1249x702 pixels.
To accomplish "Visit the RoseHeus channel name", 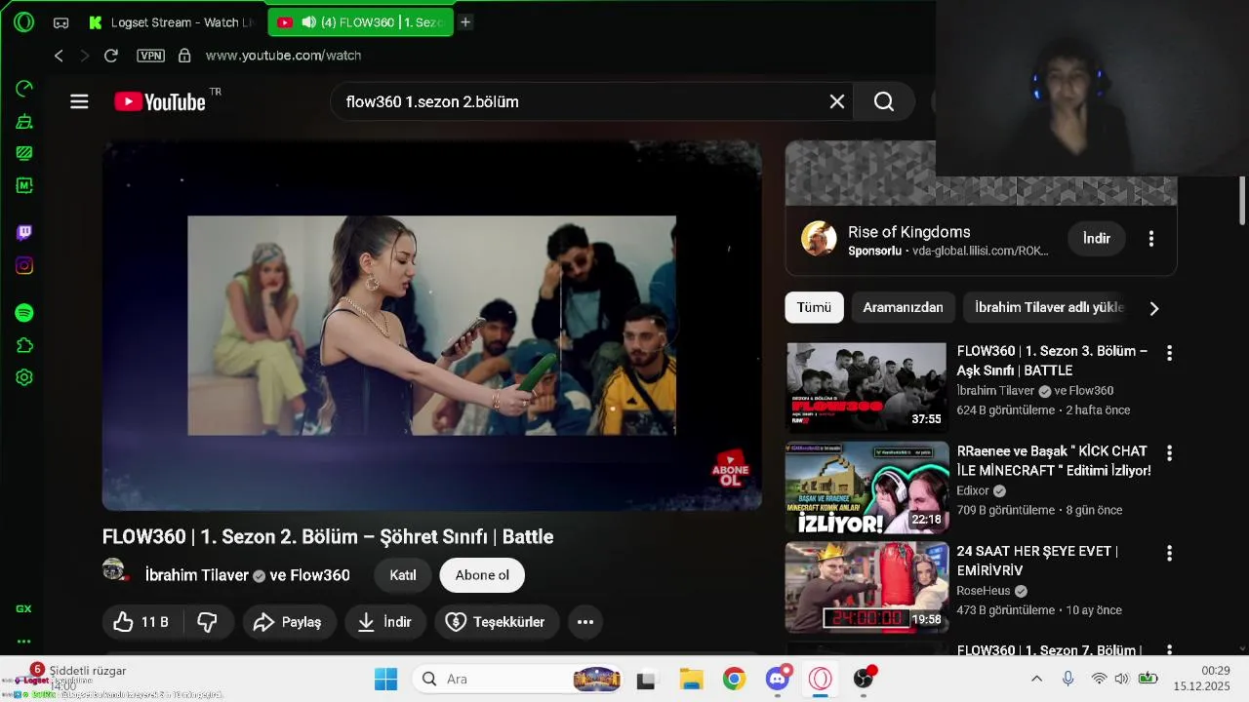I will pyautogui.click(x=985, y=591).
